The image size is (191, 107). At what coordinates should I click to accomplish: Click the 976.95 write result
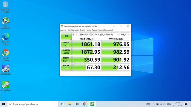click(116, 44)
